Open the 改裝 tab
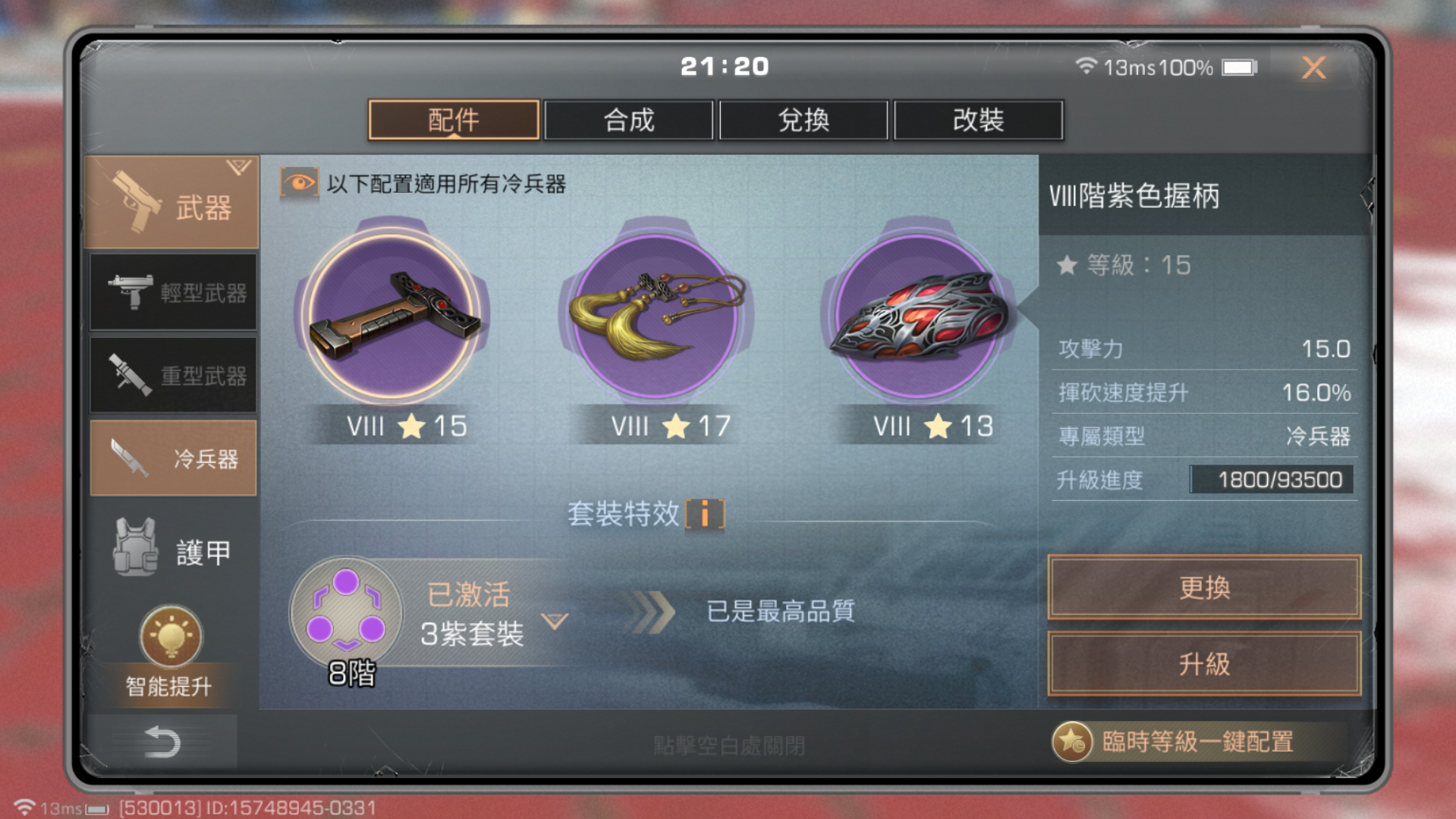 (x=979, y=120)
